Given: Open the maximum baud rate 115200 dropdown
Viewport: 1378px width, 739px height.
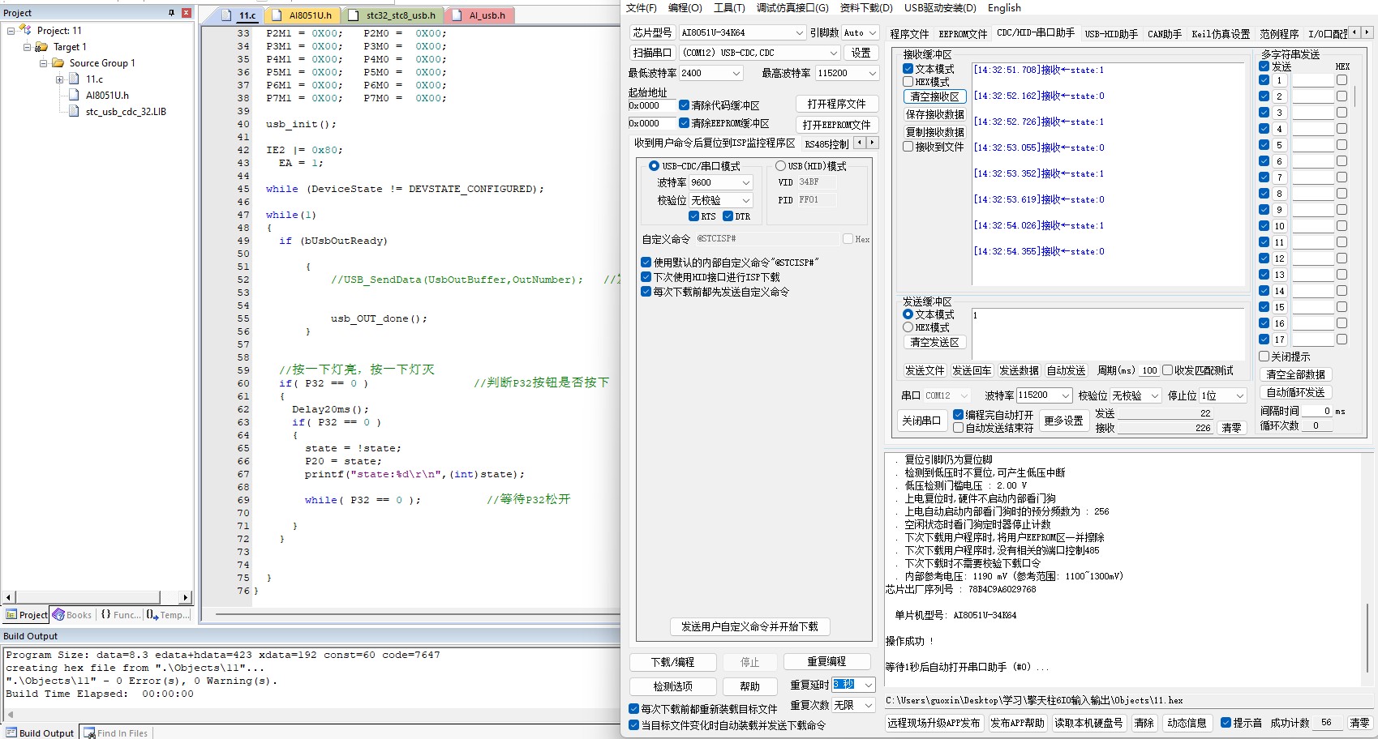Looking at the screenshot, I should [x=872, y=73].
